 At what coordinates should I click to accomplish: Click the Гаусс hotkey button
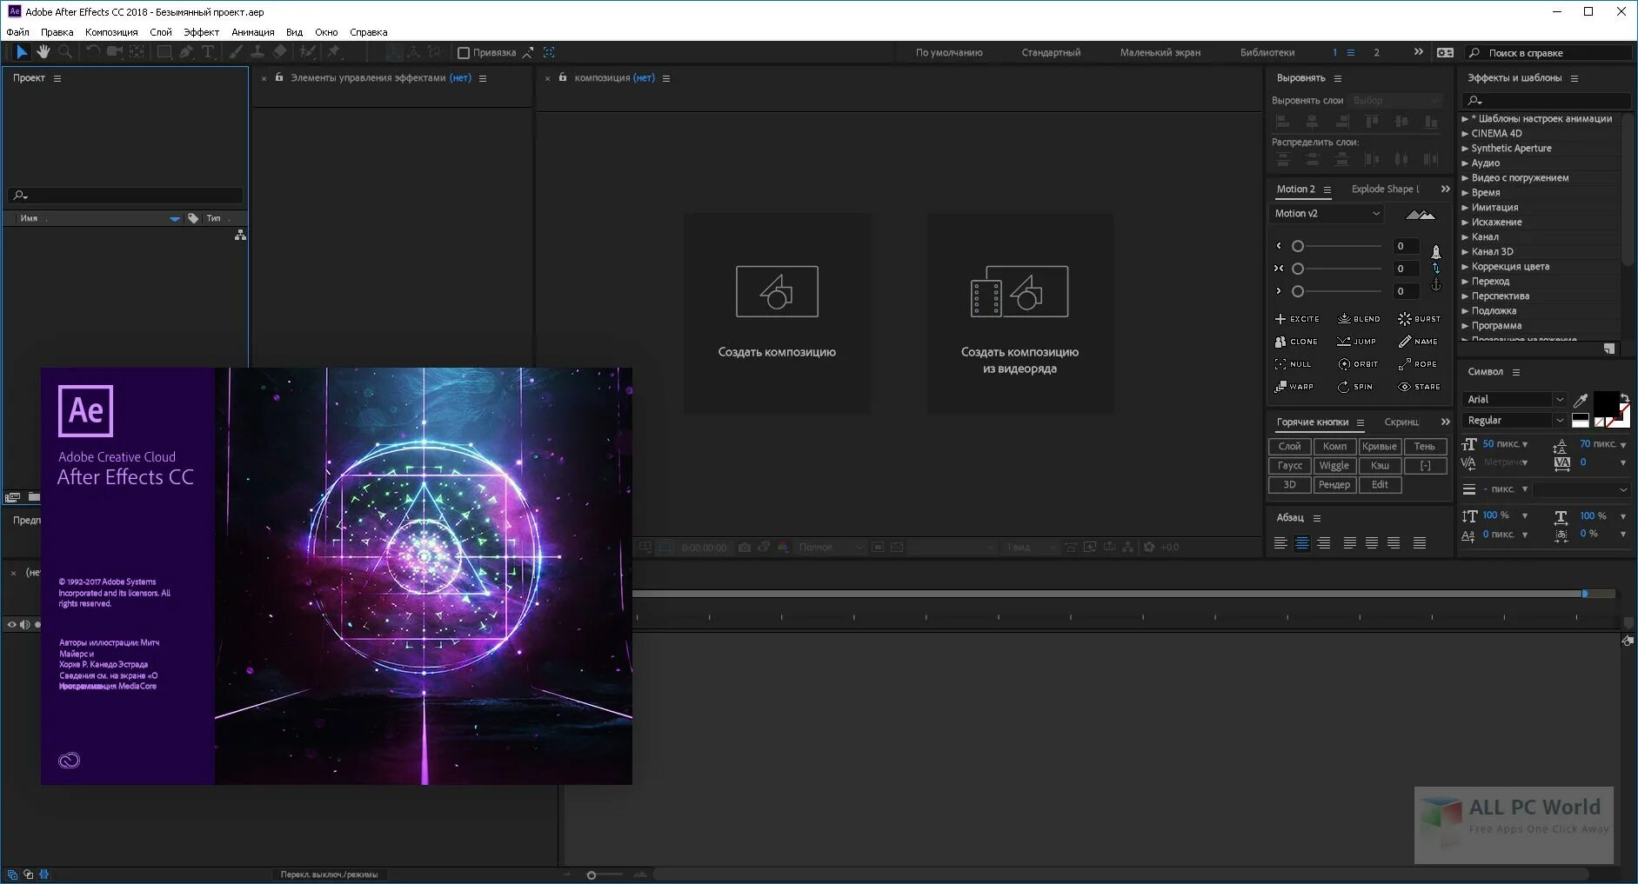tap(1290, 466)
